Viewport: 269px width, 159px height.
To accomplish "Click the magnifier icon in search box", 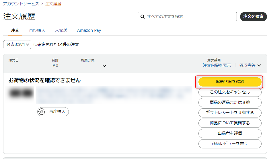I will pyautogui.click(x=143, y=17).
